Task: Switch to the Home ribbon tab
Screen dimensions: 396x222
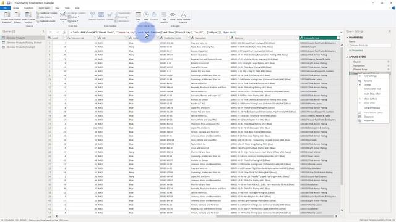Action: [16, 8]
